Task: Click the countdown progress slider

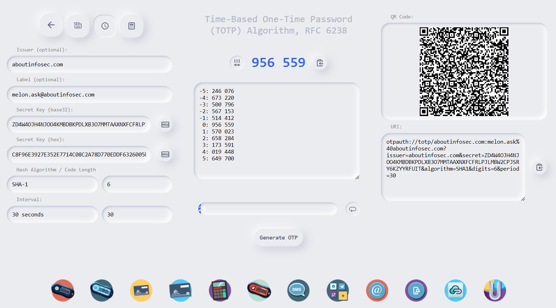Action: [x=268, y=209]
